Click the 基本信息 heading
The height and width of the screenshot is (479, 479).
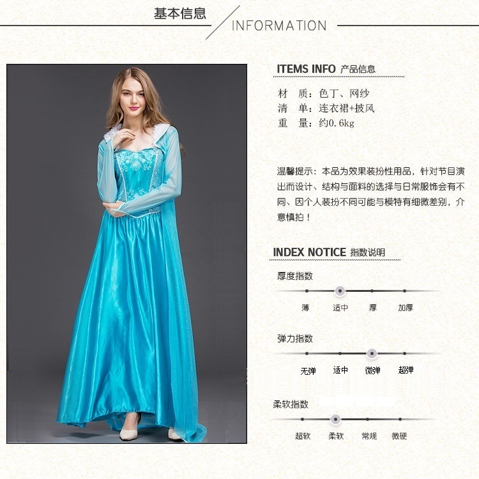coord(180,14)
